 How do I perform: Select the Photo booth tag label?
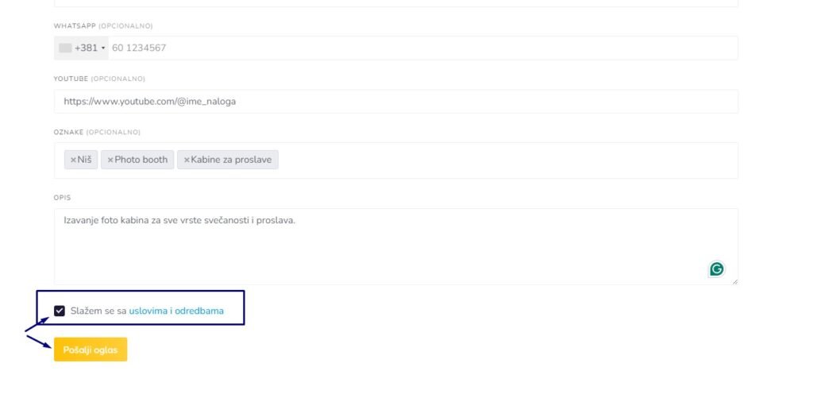141,160
